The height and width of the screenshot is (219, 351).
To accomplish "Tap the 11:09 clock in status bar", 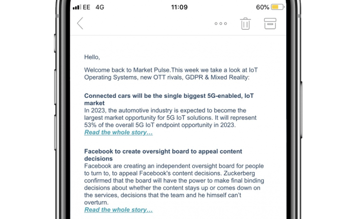I will (x=179, y=7).
